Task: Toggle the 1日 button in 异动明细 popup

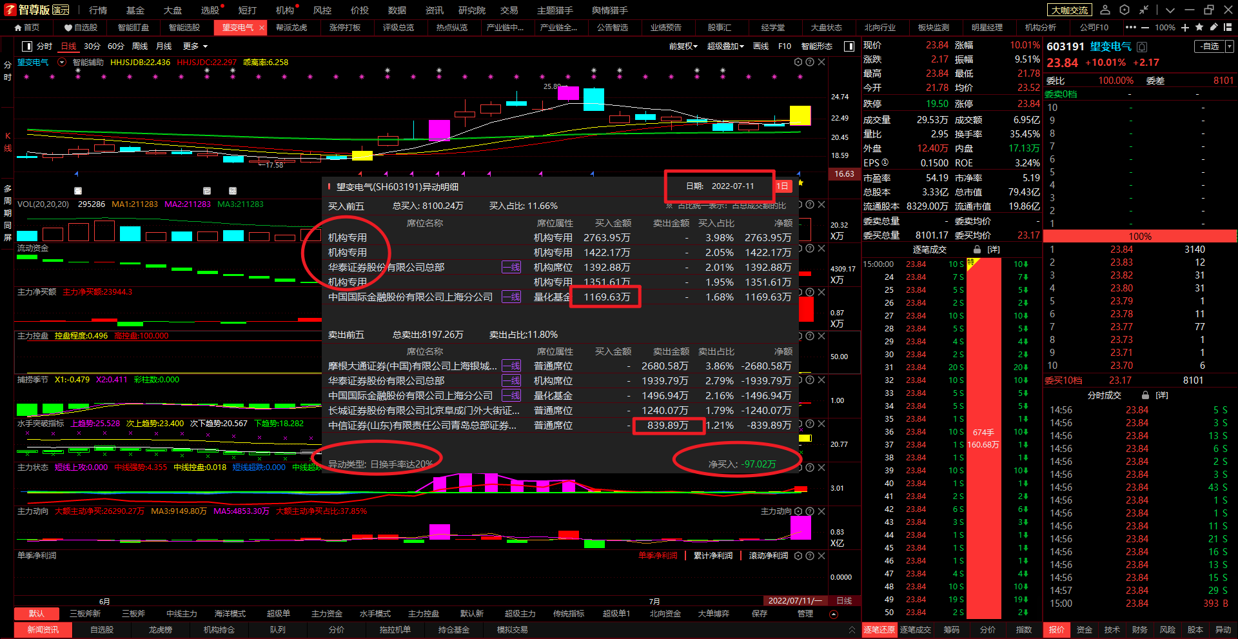Action: (x=782, y=186)
